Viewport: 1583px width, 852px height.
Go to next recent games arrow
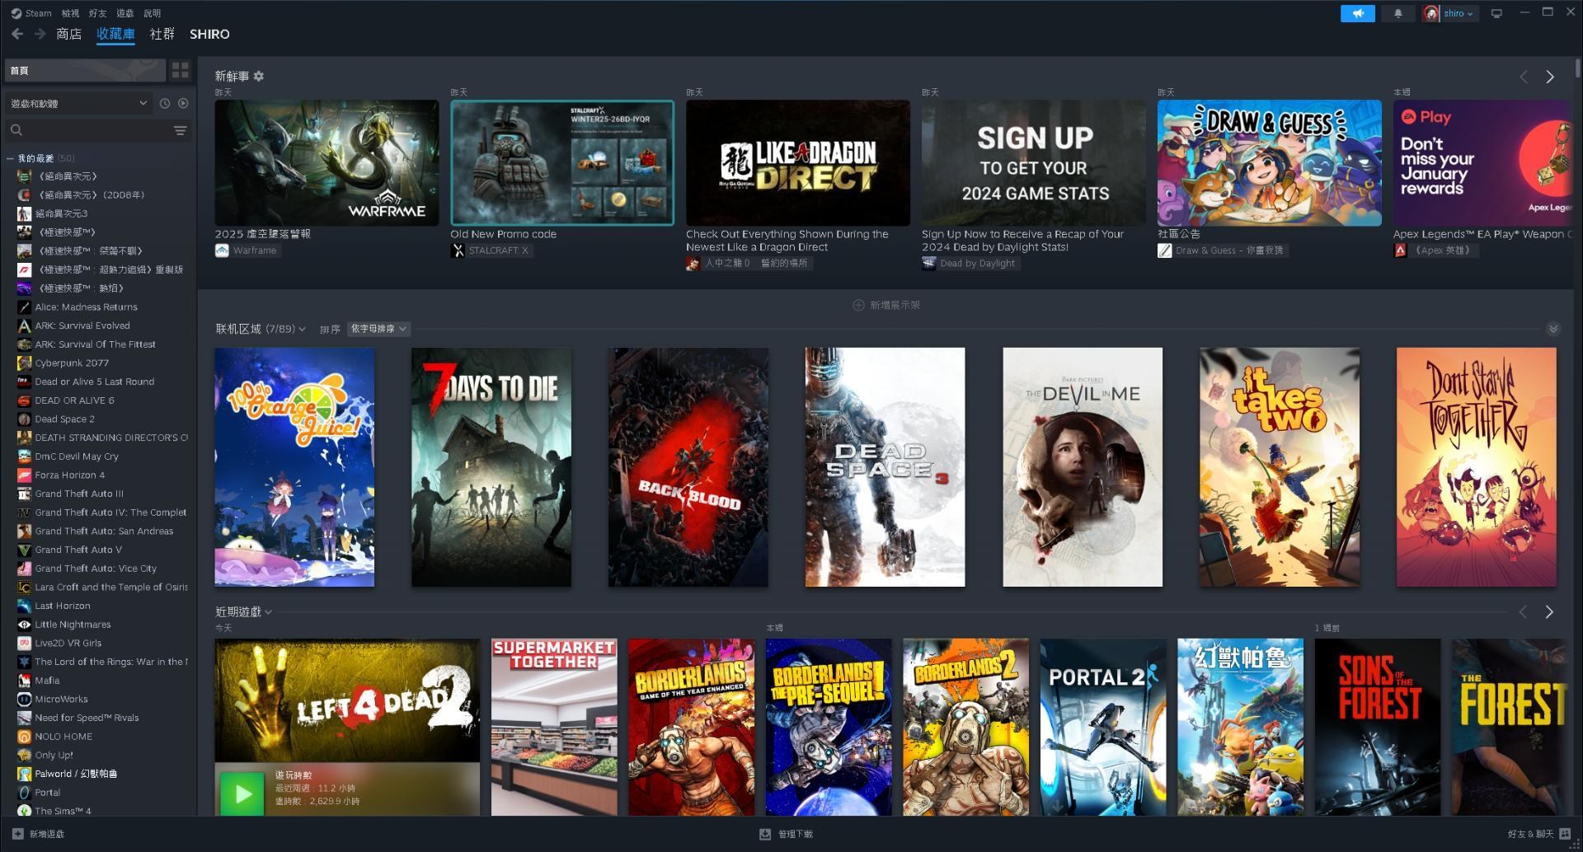[1549, 611]
